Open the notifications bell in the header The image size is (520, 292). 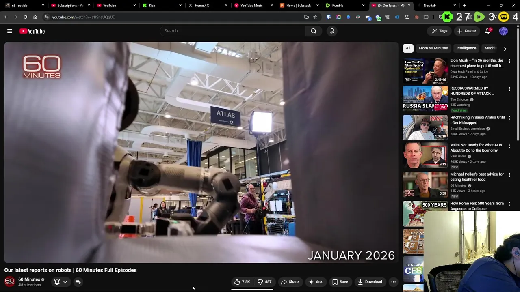[x=488, y=31]
